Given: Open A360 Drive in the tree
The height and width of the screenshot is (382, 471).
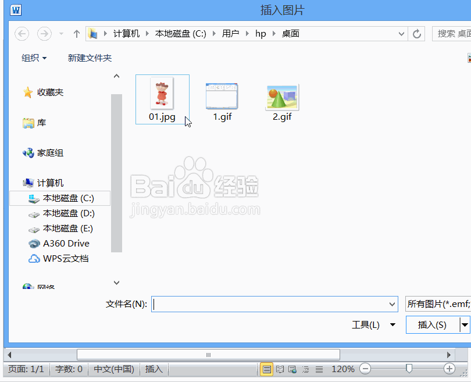Looking at the screenshot, I should click(66, 243).
